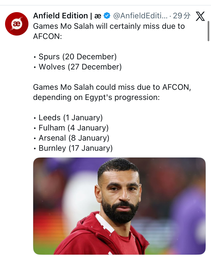Open the @AnfieldEditi... handle link
This screenshot has width=211, height=260.
click(x=140, y=16)
